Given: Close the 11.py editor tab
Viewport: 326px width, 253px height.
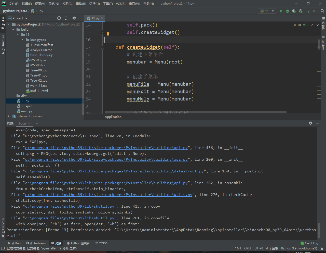Looking at the screenshot, I should 102,18.
